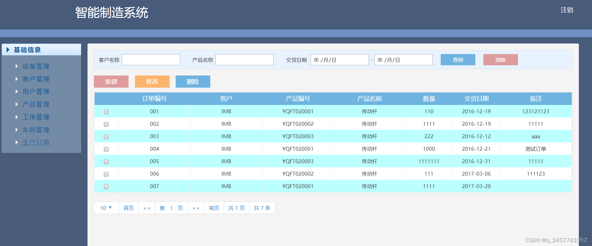Click the 共 7 条 total count text

tap(262, 208)
